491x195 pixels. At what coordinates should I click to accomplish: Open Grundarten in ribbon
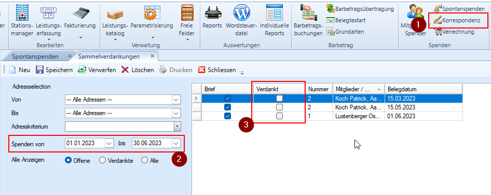[x=345, y=32]
